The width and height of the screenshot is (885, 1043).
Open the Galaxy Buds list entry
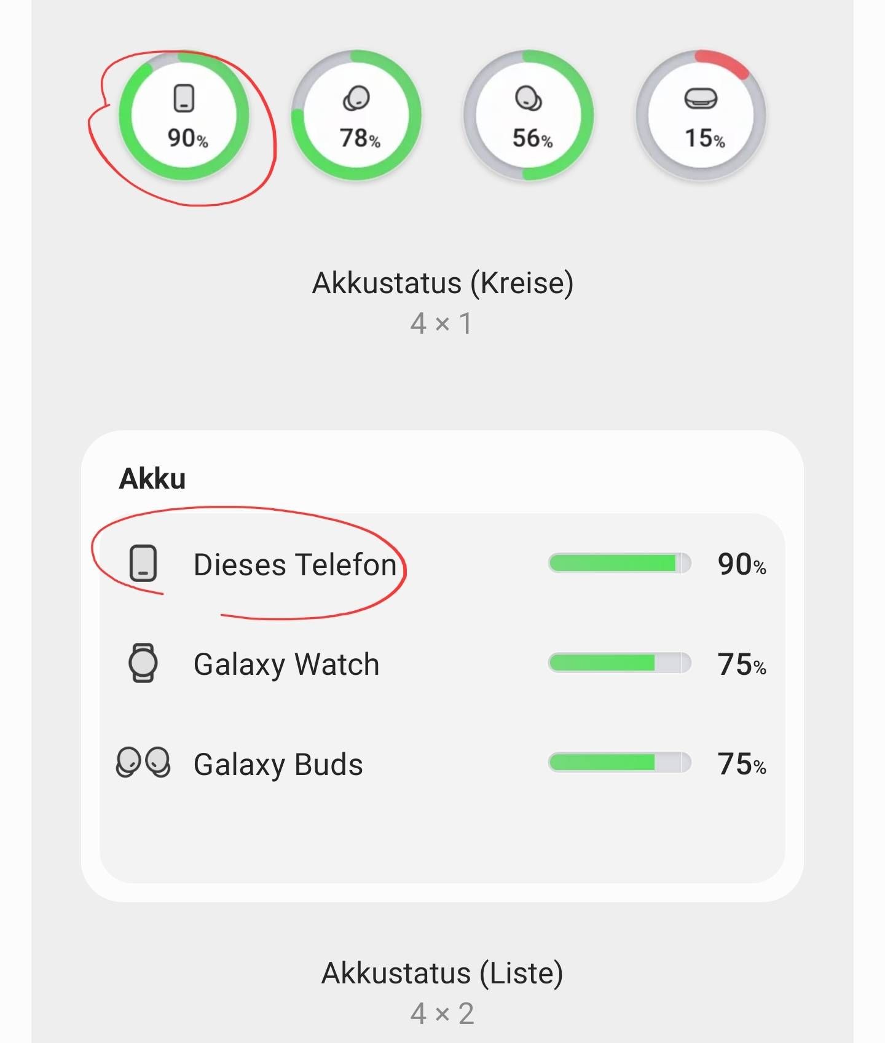pyautogui.click(x=442, y=763)
